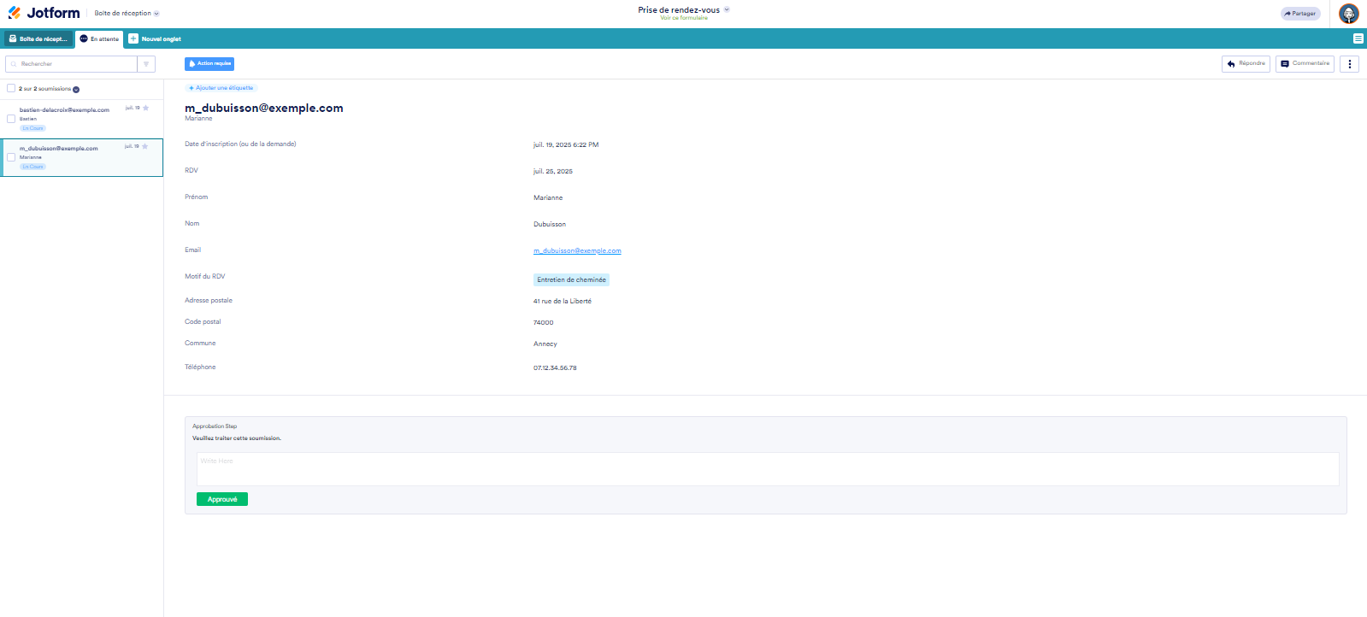Star the bastien-delacroix submission
1367x617 pixels.
point(146,108)
